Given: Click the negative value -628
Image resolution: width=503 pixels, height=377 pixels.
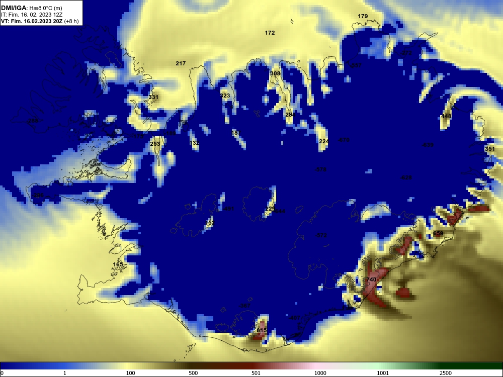Looking at the screenshot, I should (x=406, y=177).
